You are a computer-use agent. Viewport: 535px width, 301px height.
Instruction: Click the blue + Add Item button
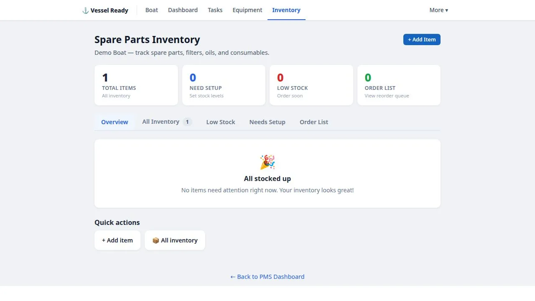pyautogui.click(x=422, y=39)
